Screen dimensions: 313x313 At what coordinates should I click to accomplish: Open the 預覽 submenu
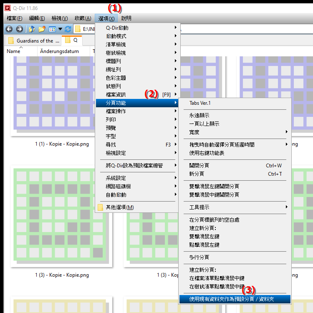coord(138,128)
